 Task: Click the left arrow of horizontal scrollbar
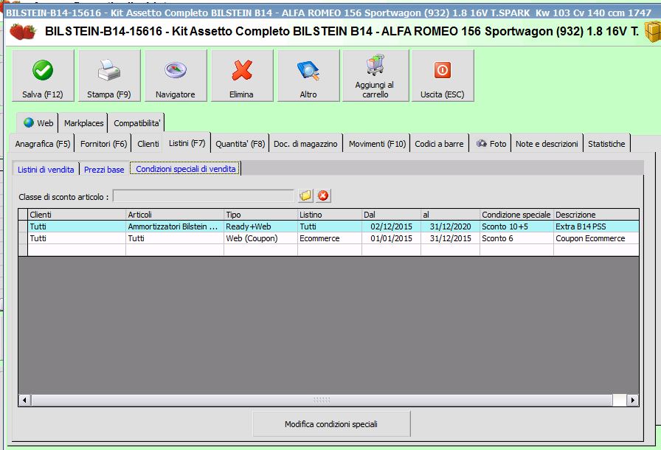coord(24,400)
